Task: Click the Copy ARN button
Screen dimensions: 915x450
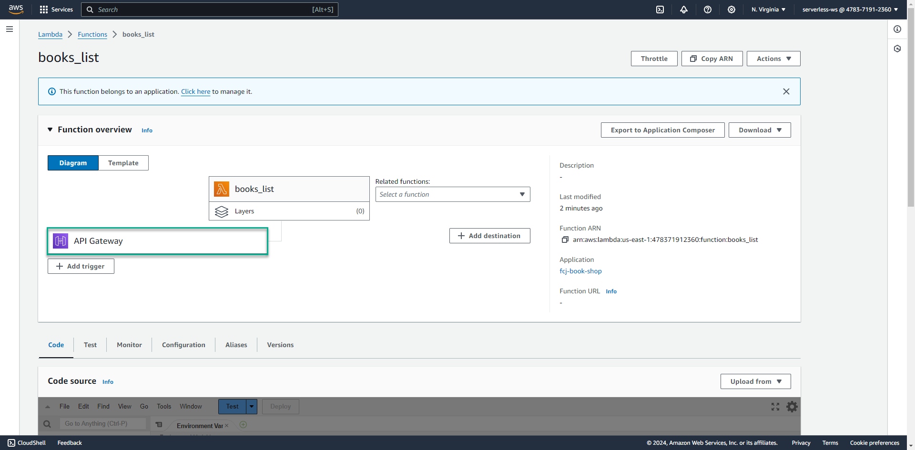Action: (x=712, y=59)
